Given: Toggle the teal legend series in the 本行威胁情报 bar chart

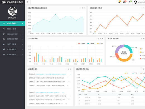Looking at the screenshot, I should (91, 44).
